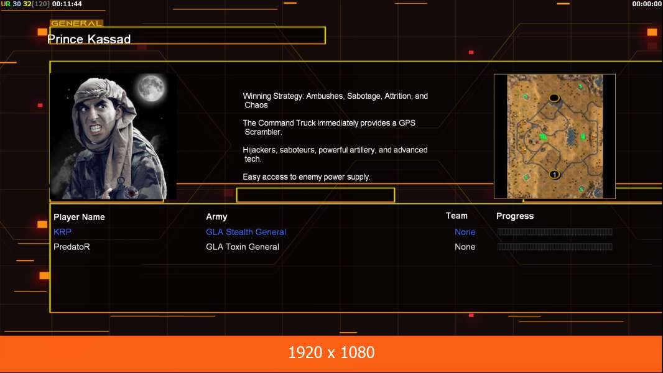The image size is (663, 373).
Task: Click the Progress column header
Action: 515,216
